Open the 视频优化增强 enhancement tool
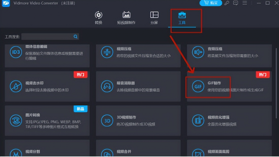The image size is (279, 157). coord(228,120)
